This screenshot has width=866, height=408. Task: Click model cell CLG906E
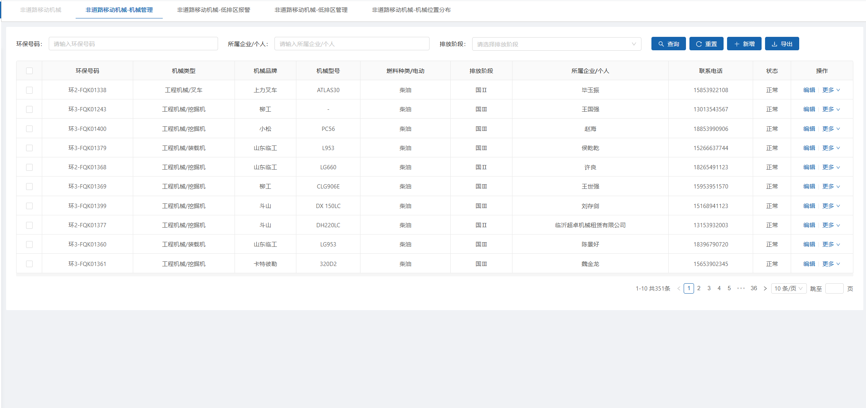328,186
